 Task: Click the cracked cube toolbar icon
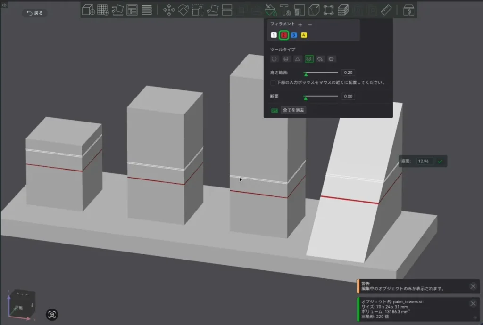314,10
